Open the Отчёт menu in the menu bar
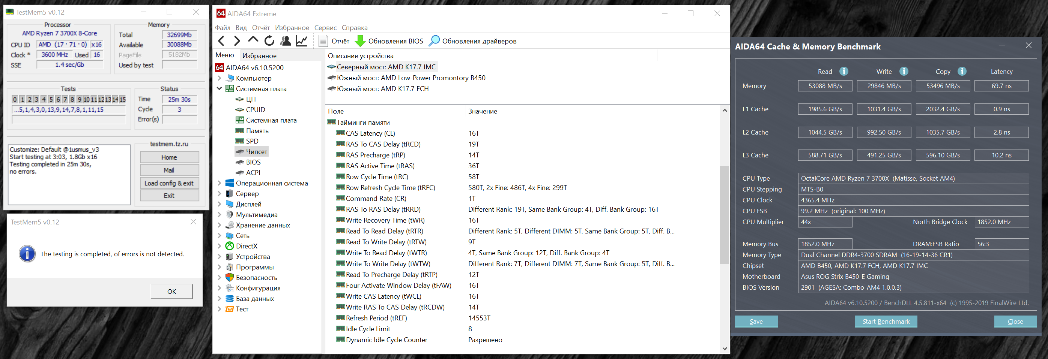The height and width of the screenshot is (359, 1048). coord(261,28)
